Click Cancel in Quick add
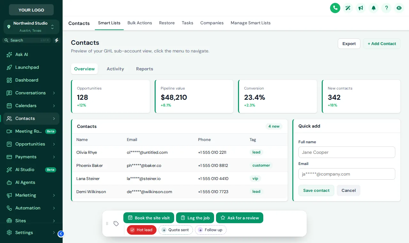The image size is (409, 243). pyautogui.click(x=349, y=191)
